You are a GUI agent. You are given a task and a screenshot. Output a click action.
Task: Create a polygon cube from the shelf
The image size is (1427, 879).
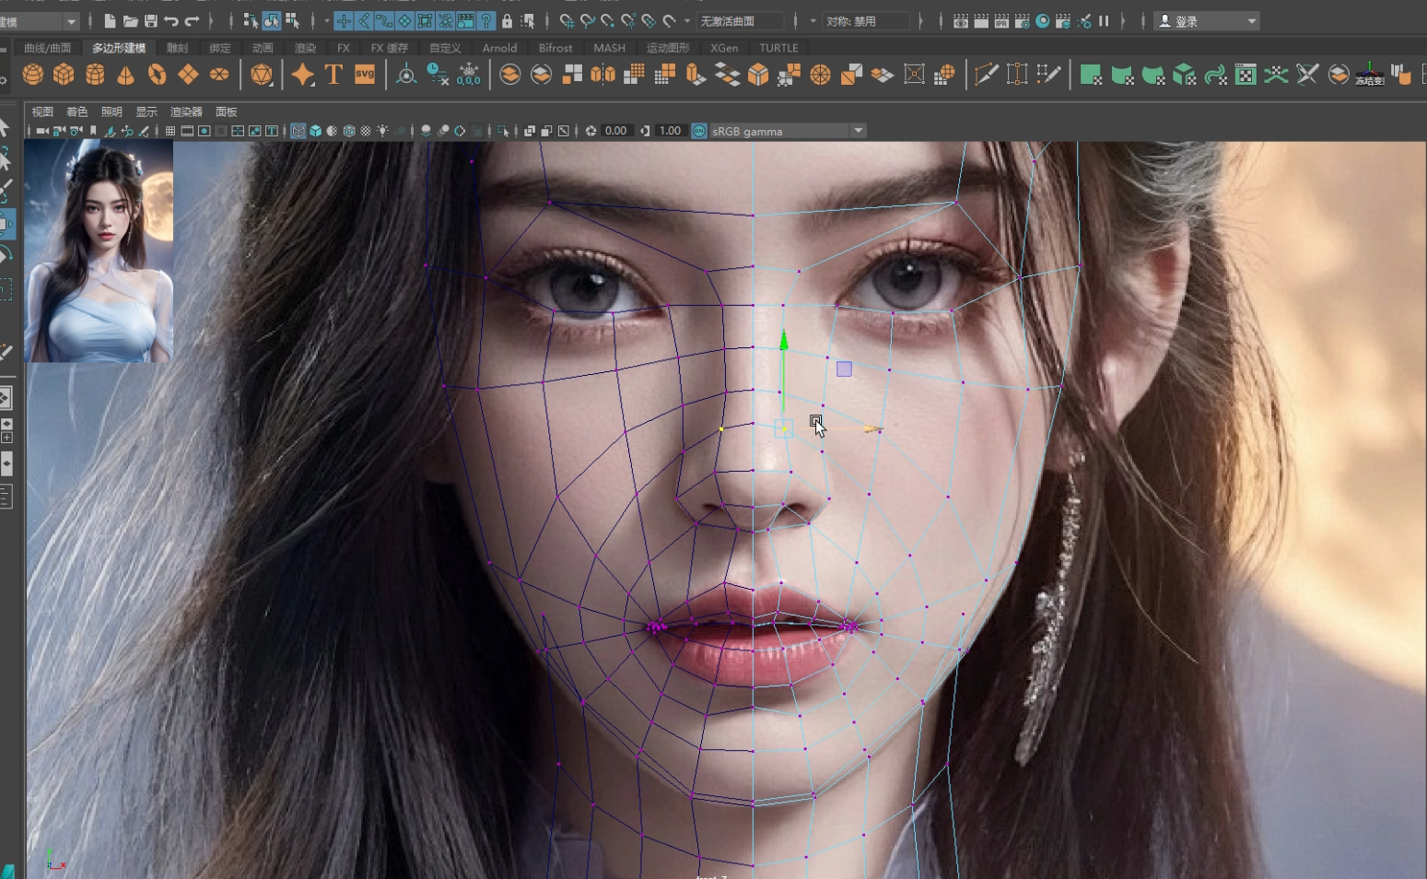point(64,75)
